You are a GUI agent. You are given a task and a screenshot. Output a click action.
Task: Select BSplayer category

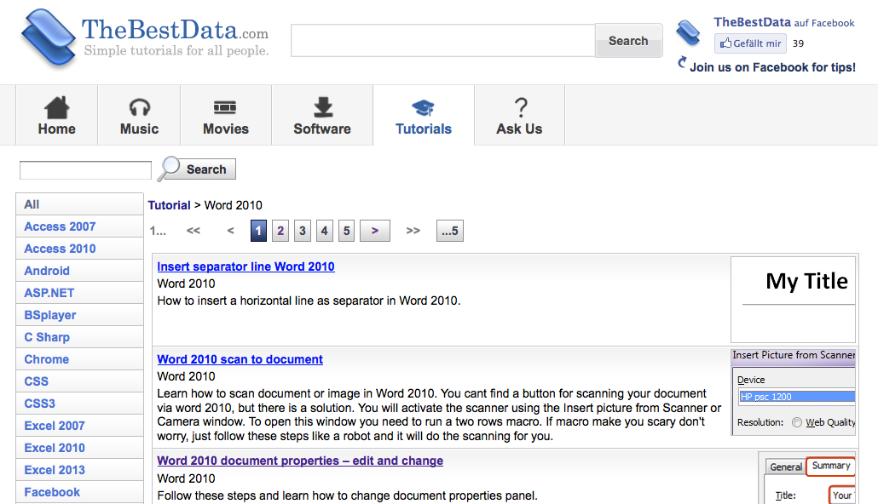pyautogui.click(x=79, y=315)
